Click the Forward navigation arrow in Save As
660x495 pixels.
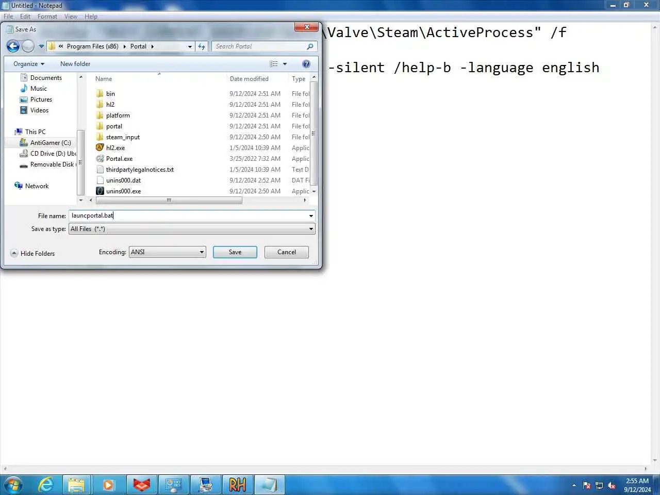[28, 46]
